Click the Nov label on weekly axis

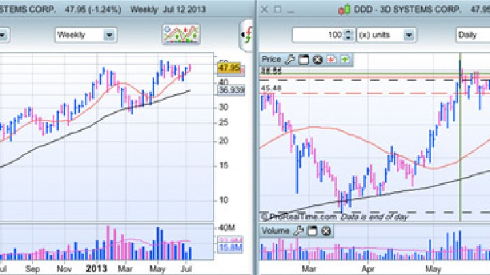coord(64,269)
